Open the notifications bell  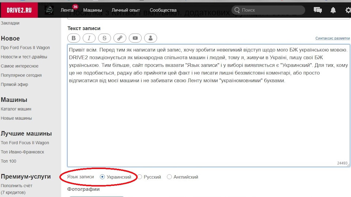point(333,10)
